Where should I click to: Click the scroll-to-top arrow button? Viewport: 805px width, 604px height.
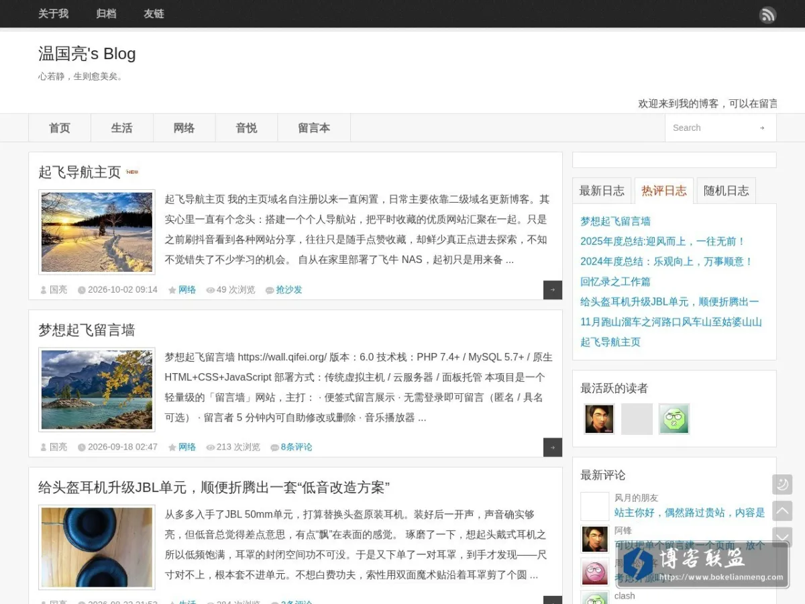782,511
